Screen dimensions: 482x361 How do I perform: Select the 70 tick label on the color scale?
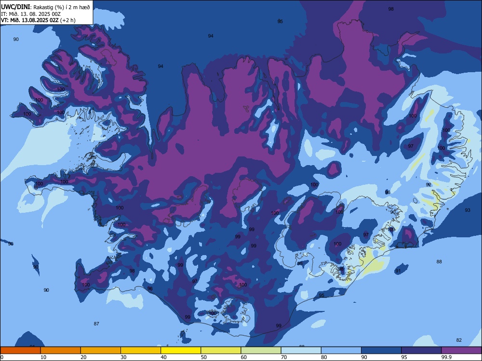point(284,357)
